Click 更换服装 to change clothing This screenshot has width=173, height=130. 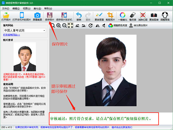pyautogui.click(x=154, y=17)
